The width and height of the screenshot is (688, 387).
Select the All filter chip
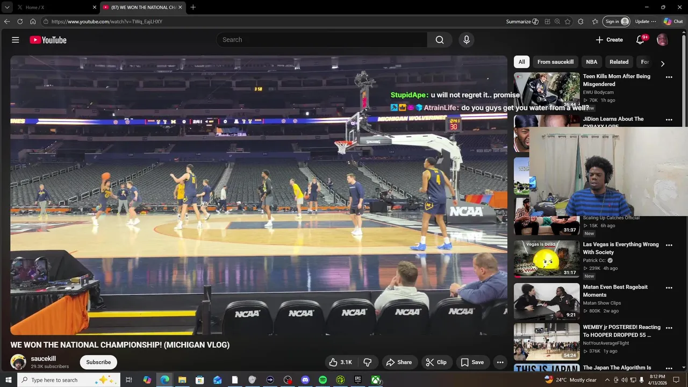[521, 62]
